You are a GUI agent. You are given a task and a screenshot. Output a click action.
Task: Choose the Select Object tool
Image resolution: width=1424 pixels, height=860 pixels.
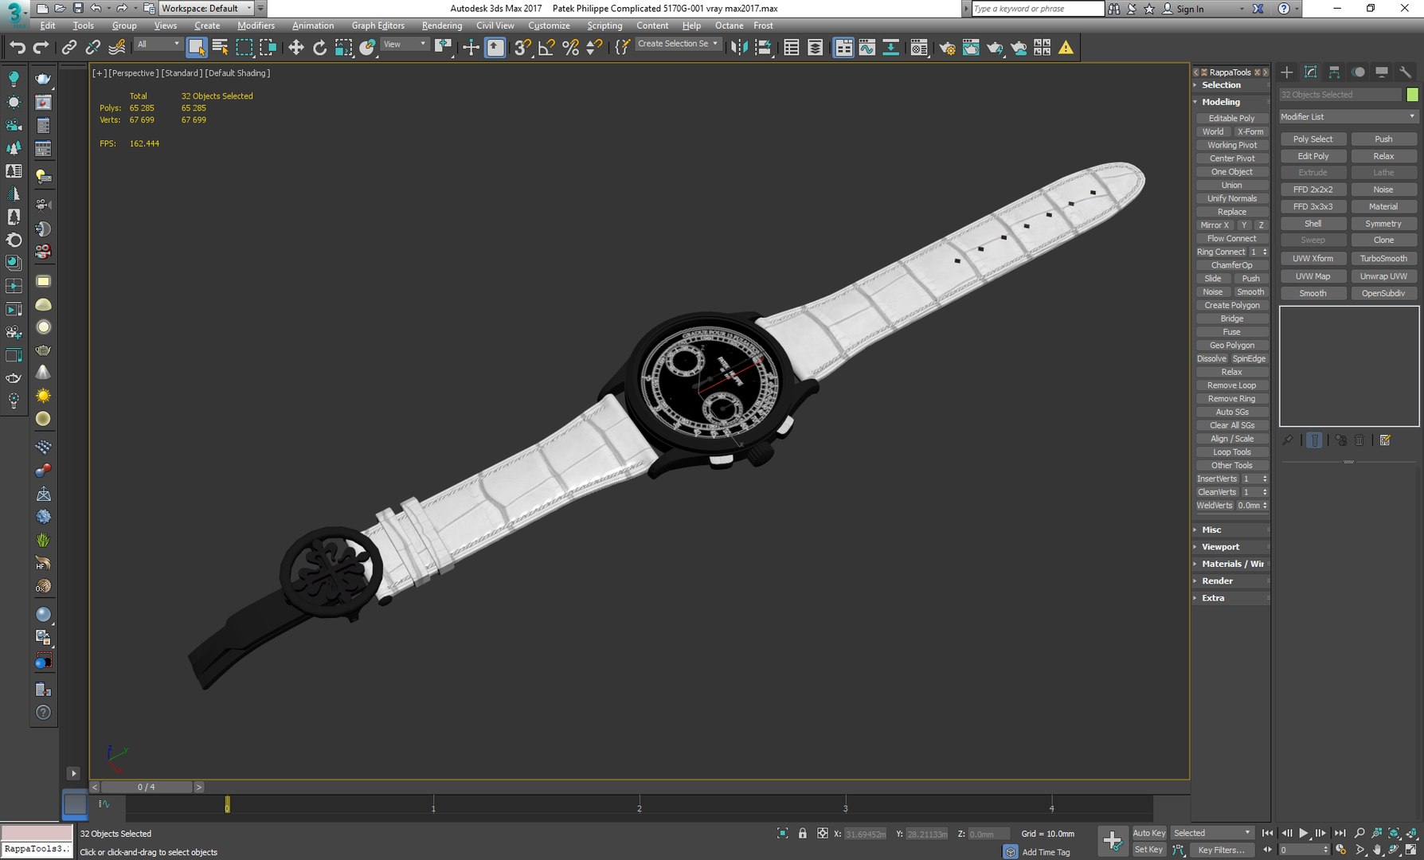(196, 48)
